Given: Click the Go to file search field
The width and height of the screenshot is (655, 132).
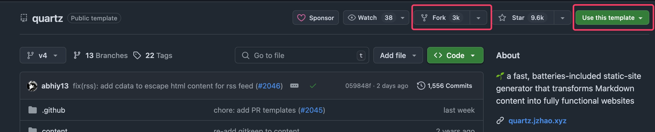Looking at the screenshot, I should tap(302, 55).
